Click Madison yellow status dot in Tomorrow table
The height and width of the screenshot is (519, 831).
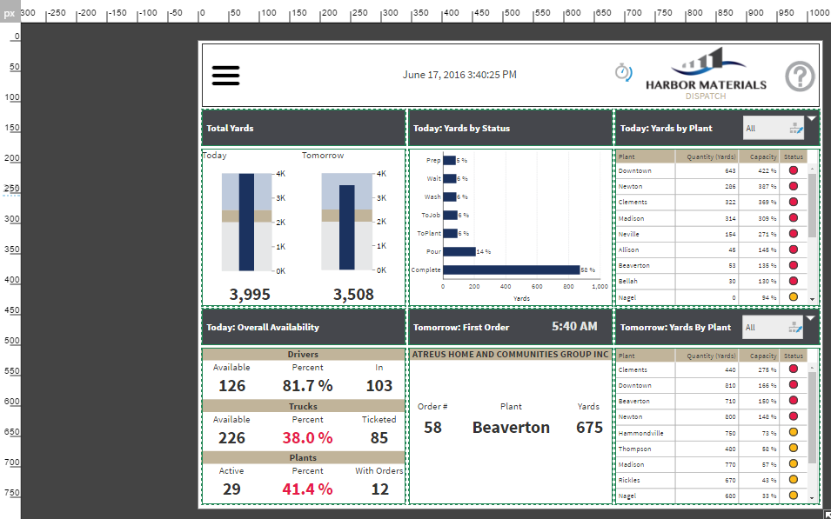click(x=794, y=464)
